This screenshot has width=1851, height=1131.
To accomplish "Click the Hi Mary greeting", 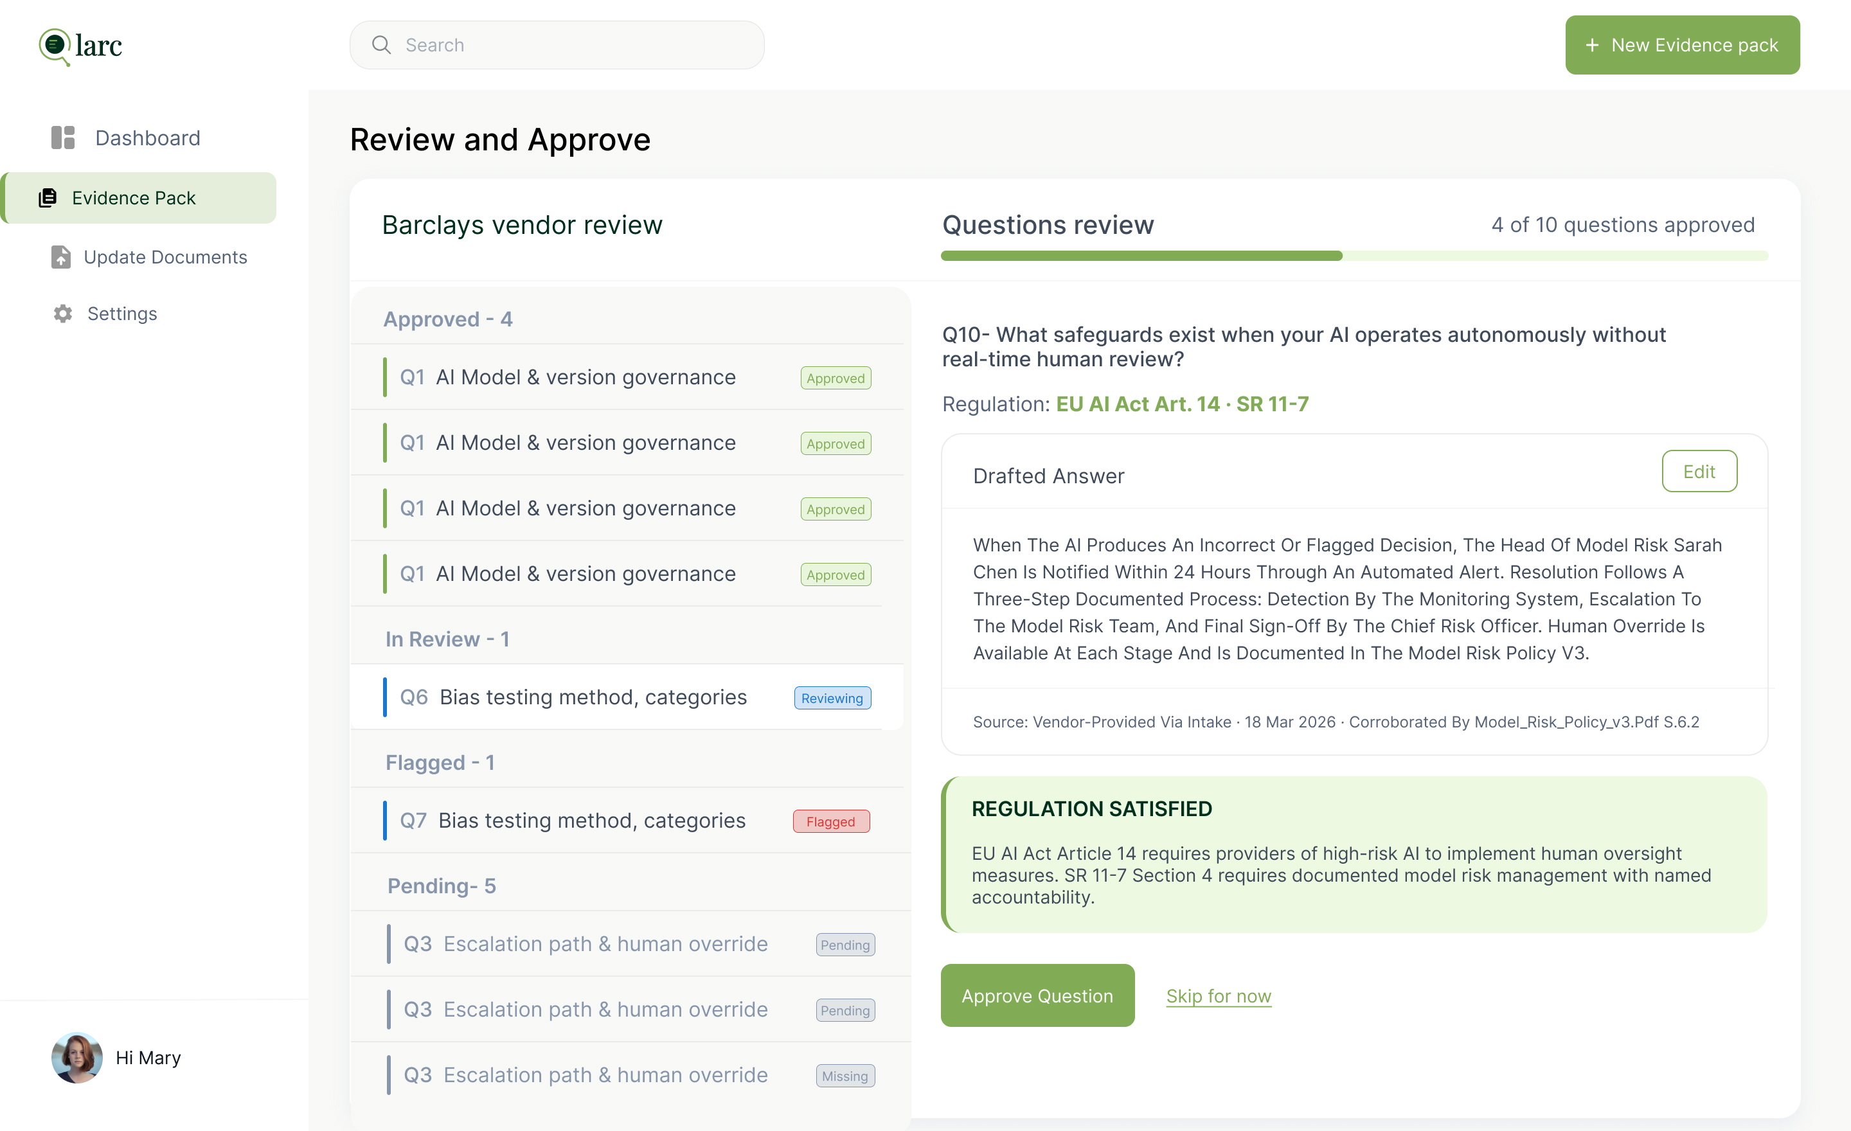I will click(x=148, y=1057).
